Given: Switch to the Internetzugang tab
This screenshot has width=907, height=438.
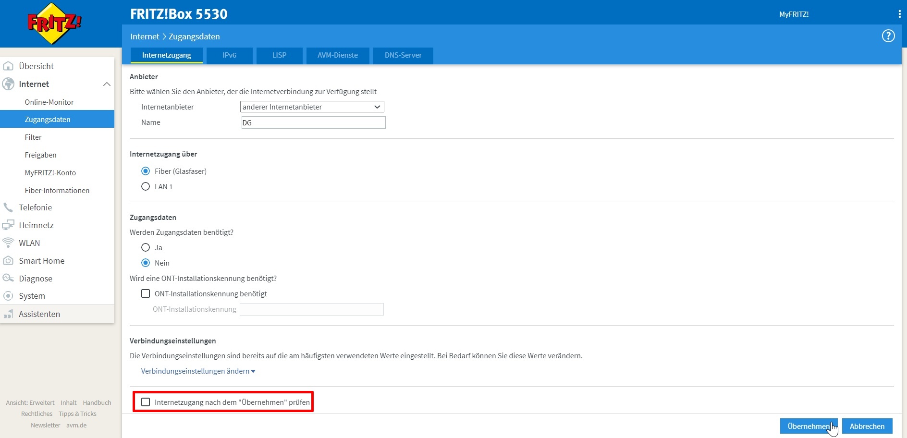Looking at the screenshot, I should [x=167, y=55].
